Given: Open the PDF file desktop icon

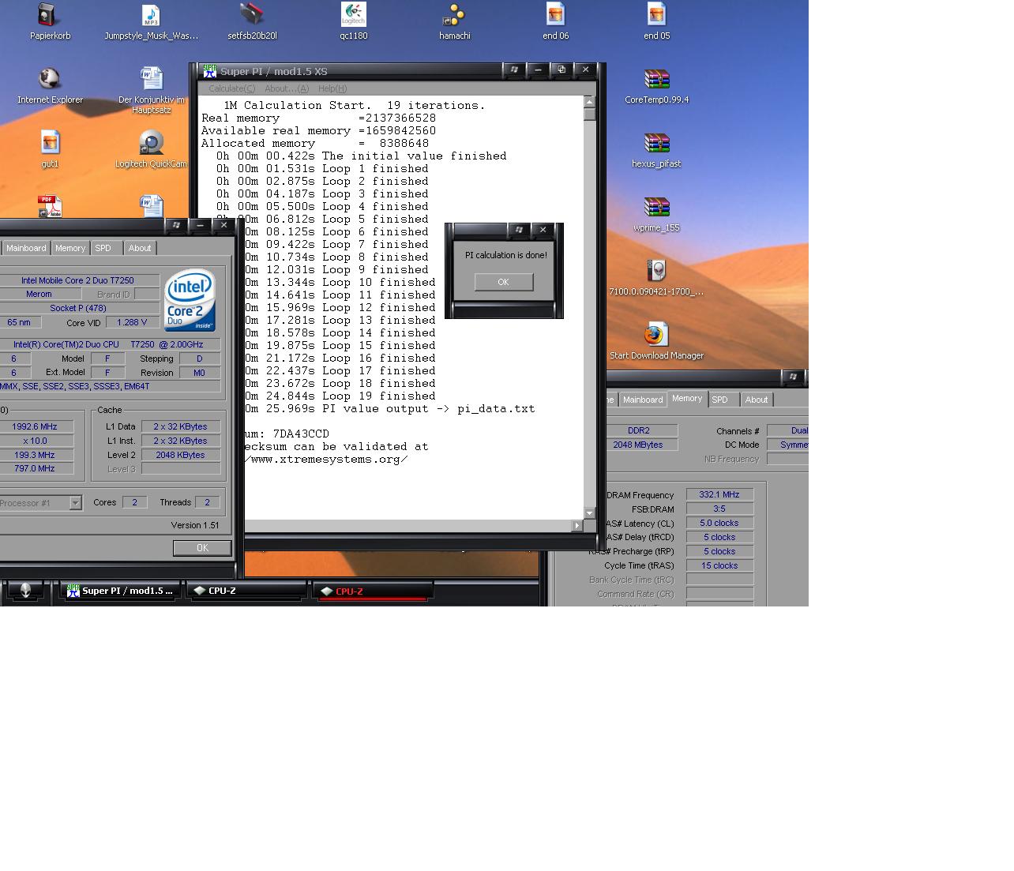Looking at the screenshot, I should (x=50, y=206).
